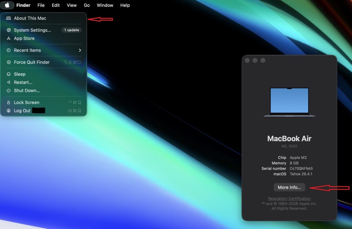Click the Serial number label
352x229 pixels.
point(274,168)
